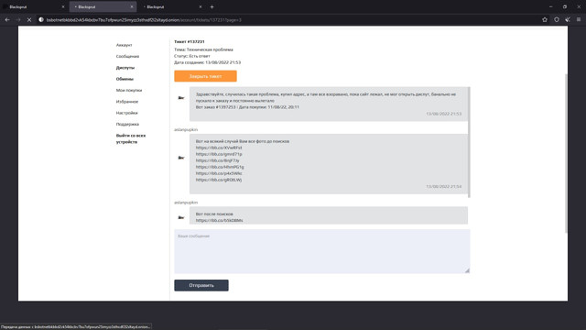Open Поддержка in the sidebar
586x330 pixels.
127,124
